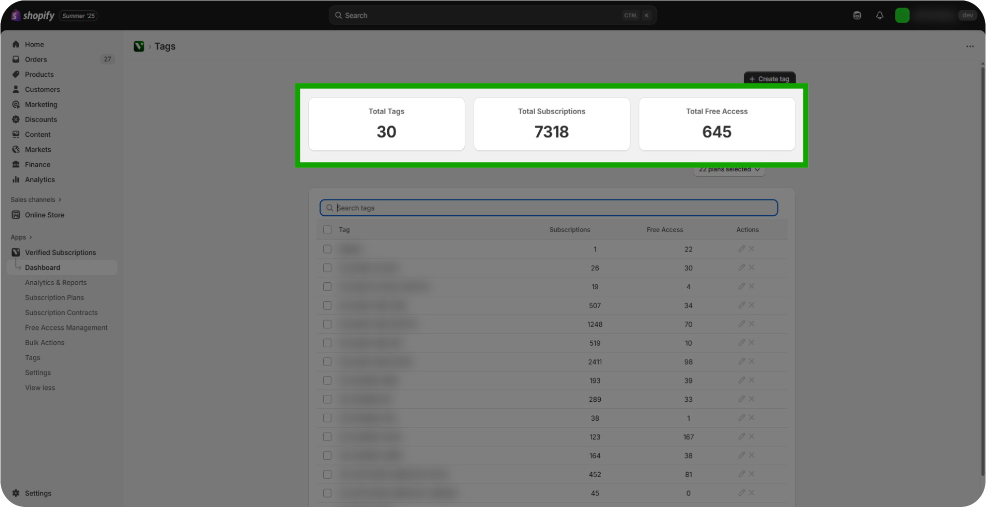The width and height of the screenshot is (986, 507).
Task: Edit the tag with 519 subscriptions
Action: [741, 343]
